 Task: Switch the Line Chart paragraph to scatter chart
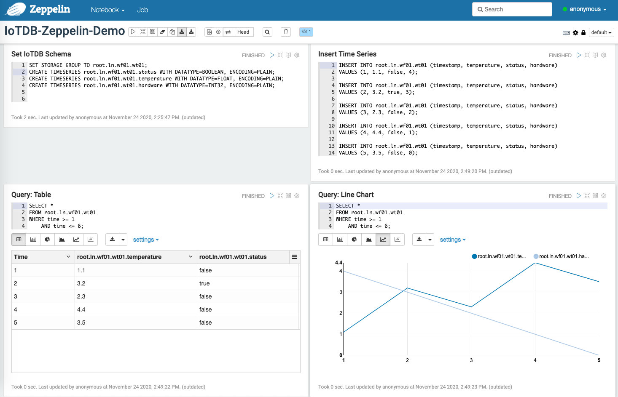(x=397, y=239)
